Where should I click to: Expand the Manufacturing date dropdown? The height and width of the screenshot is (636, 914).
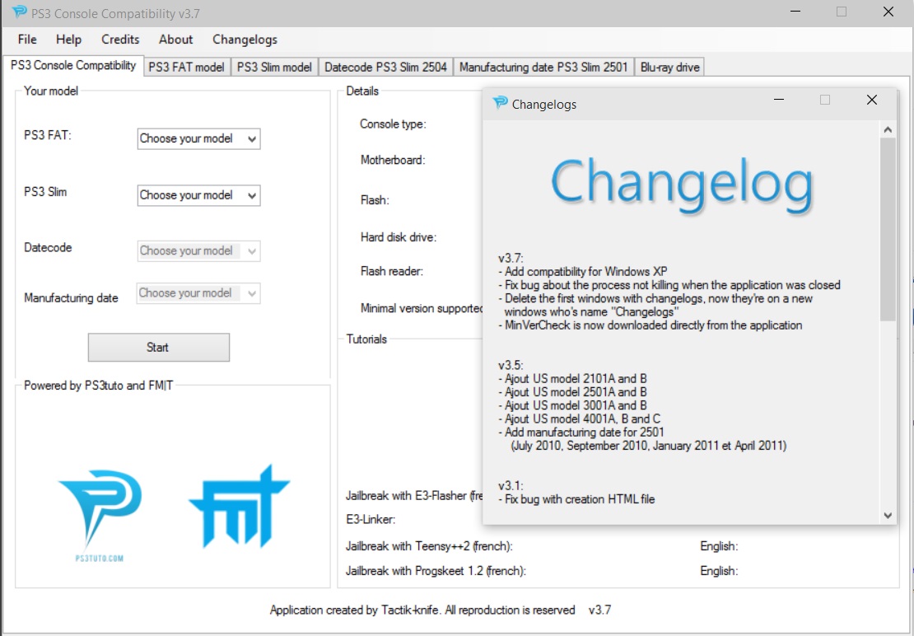click(x=198, y=293)
